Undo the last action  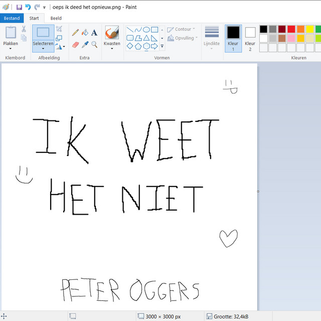point(28,8)
